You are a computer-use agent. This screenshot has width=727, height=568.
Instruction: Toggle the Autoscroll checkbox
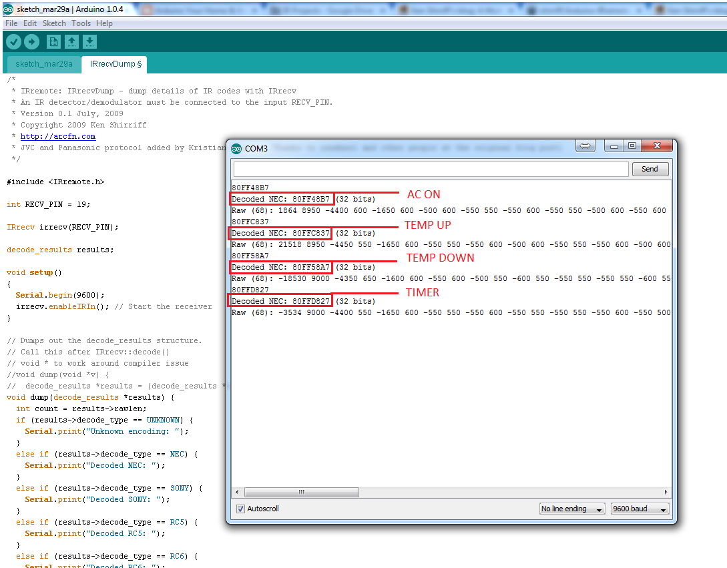pos(240,509)
